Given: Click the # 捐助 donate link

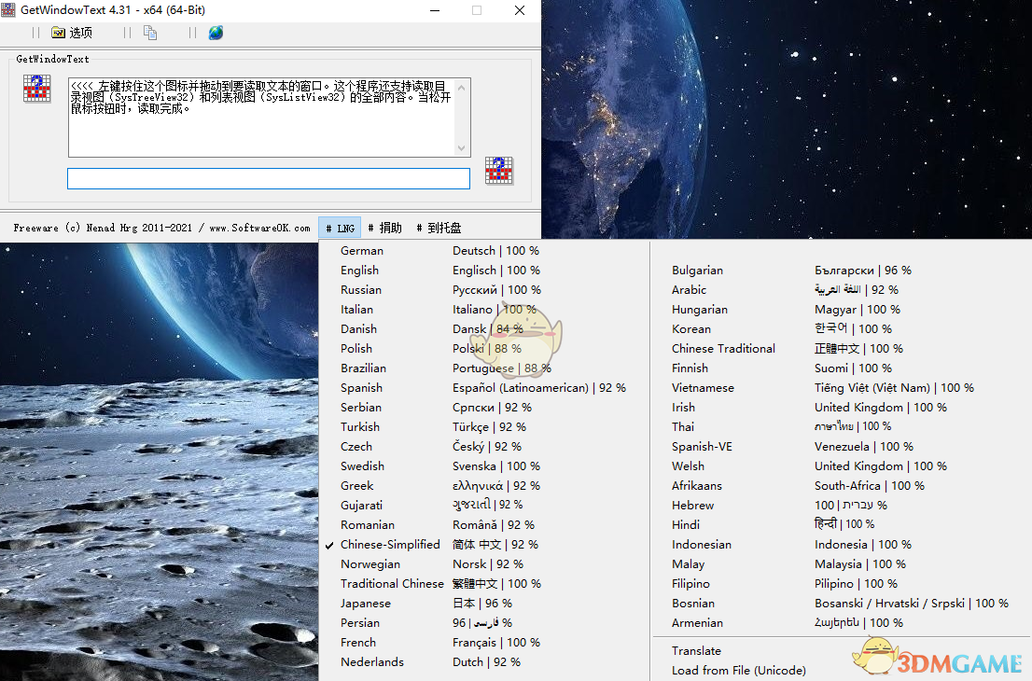Looking at the screenshot, I should 385,228.
